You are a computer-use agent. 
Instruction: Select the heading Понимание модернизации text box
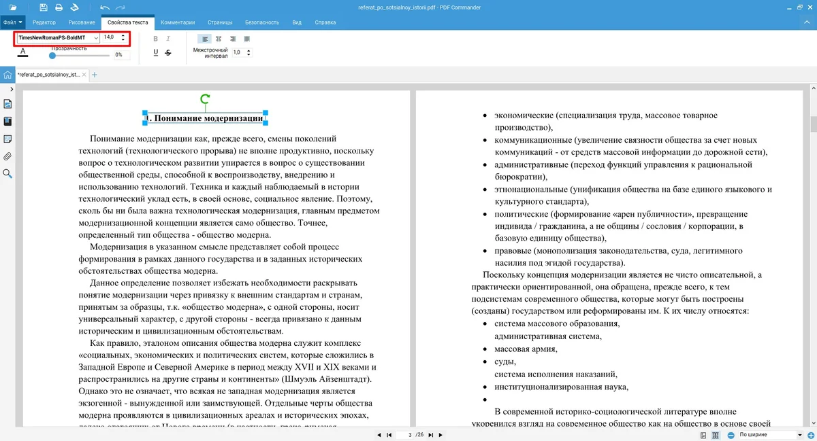point(205,118)
